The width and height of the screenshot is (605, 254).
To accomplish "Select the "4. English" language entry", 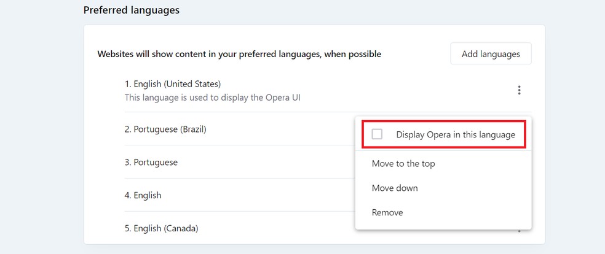I will 143,195.
